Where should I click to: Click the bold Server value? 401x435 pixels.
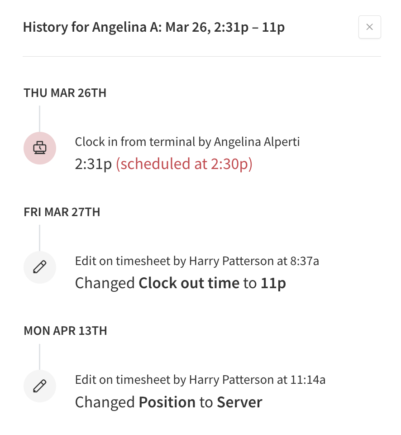(x=239, y=402)
